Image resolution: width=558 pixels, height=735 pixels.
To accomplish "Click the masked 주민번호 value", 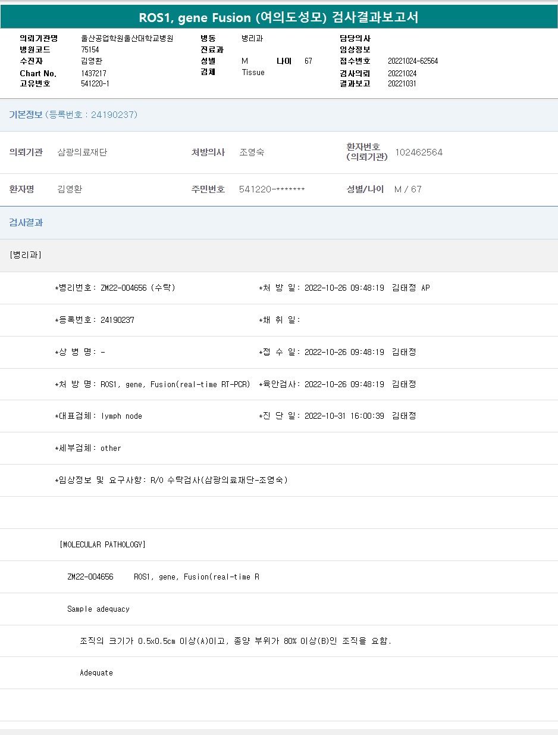I will (x=272, y=189).
